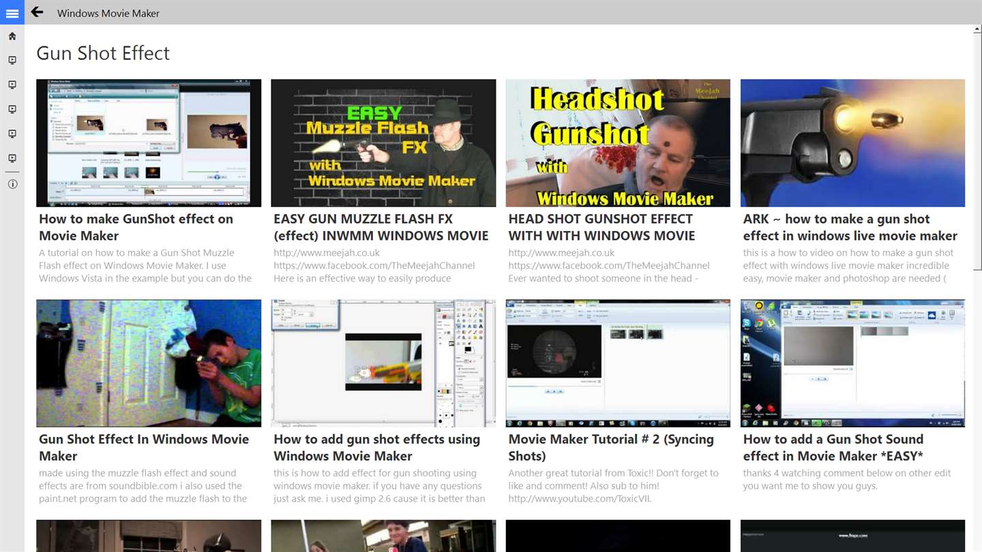Select description made using the muzzle flash effect

(143, 486)
